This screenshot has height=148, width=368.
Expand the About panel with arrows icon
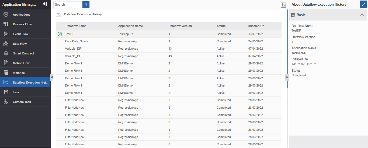tap(364, 4)
